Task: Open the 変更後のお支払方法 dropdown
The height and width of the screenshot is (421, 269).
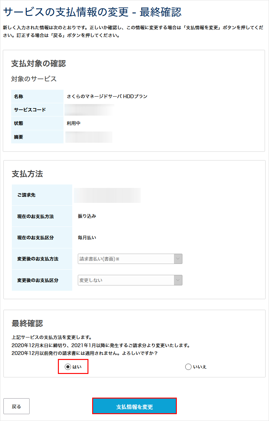Action: click(x=130, y=259)
